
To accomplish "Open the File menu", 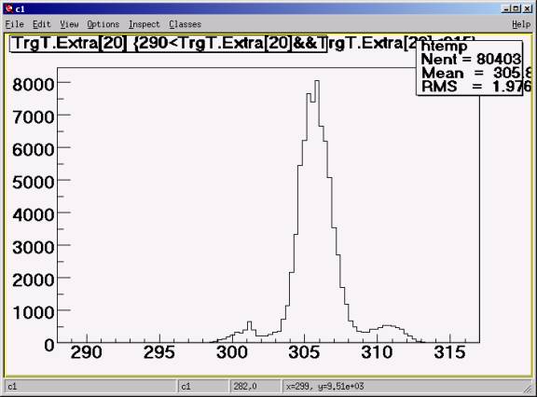I will tap(14, 24).
